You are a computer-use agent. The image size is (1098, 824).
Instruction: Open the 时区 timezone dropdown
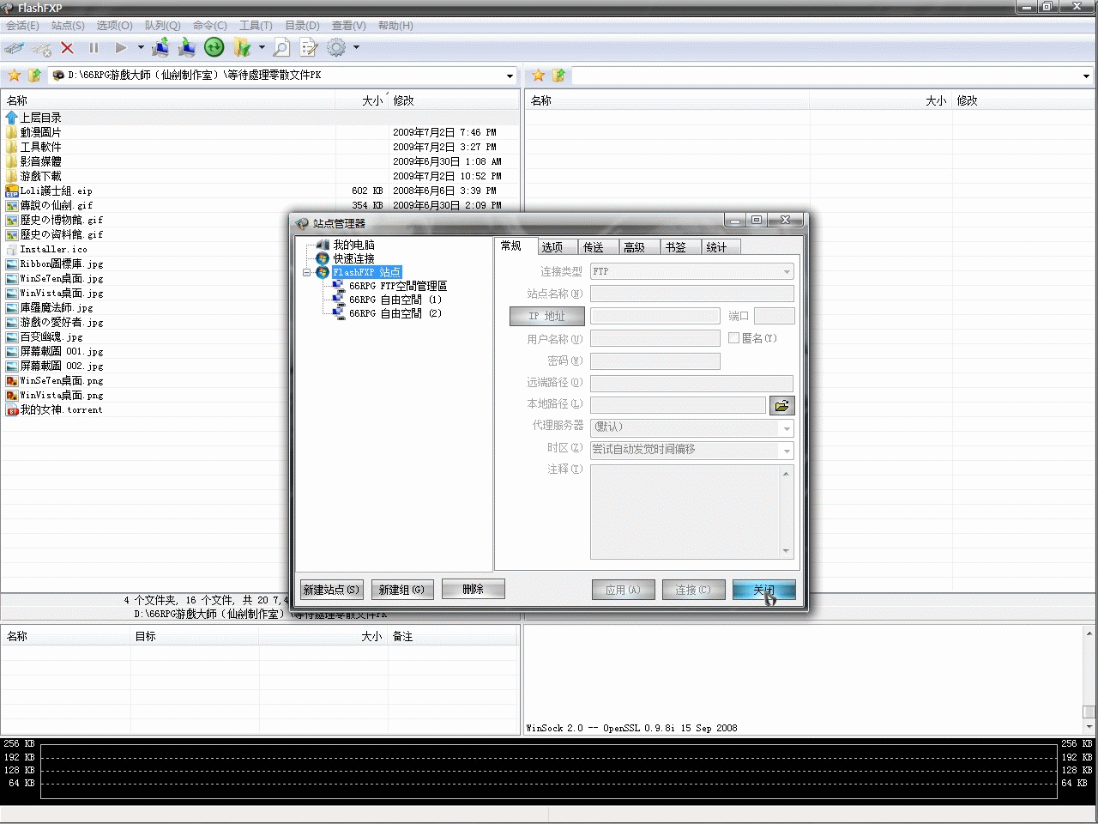(787, 450)
